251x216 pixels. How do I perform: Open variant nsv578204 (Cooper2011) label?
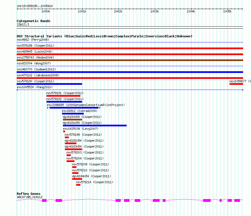pyautogui.click(x=85, y=158)
